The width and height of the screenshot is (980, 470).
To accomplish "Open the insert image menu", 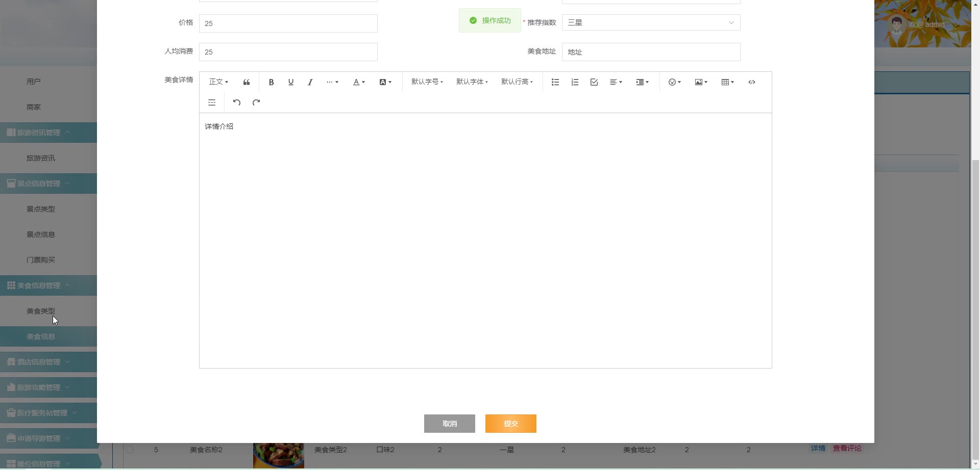I will [701, 82].
